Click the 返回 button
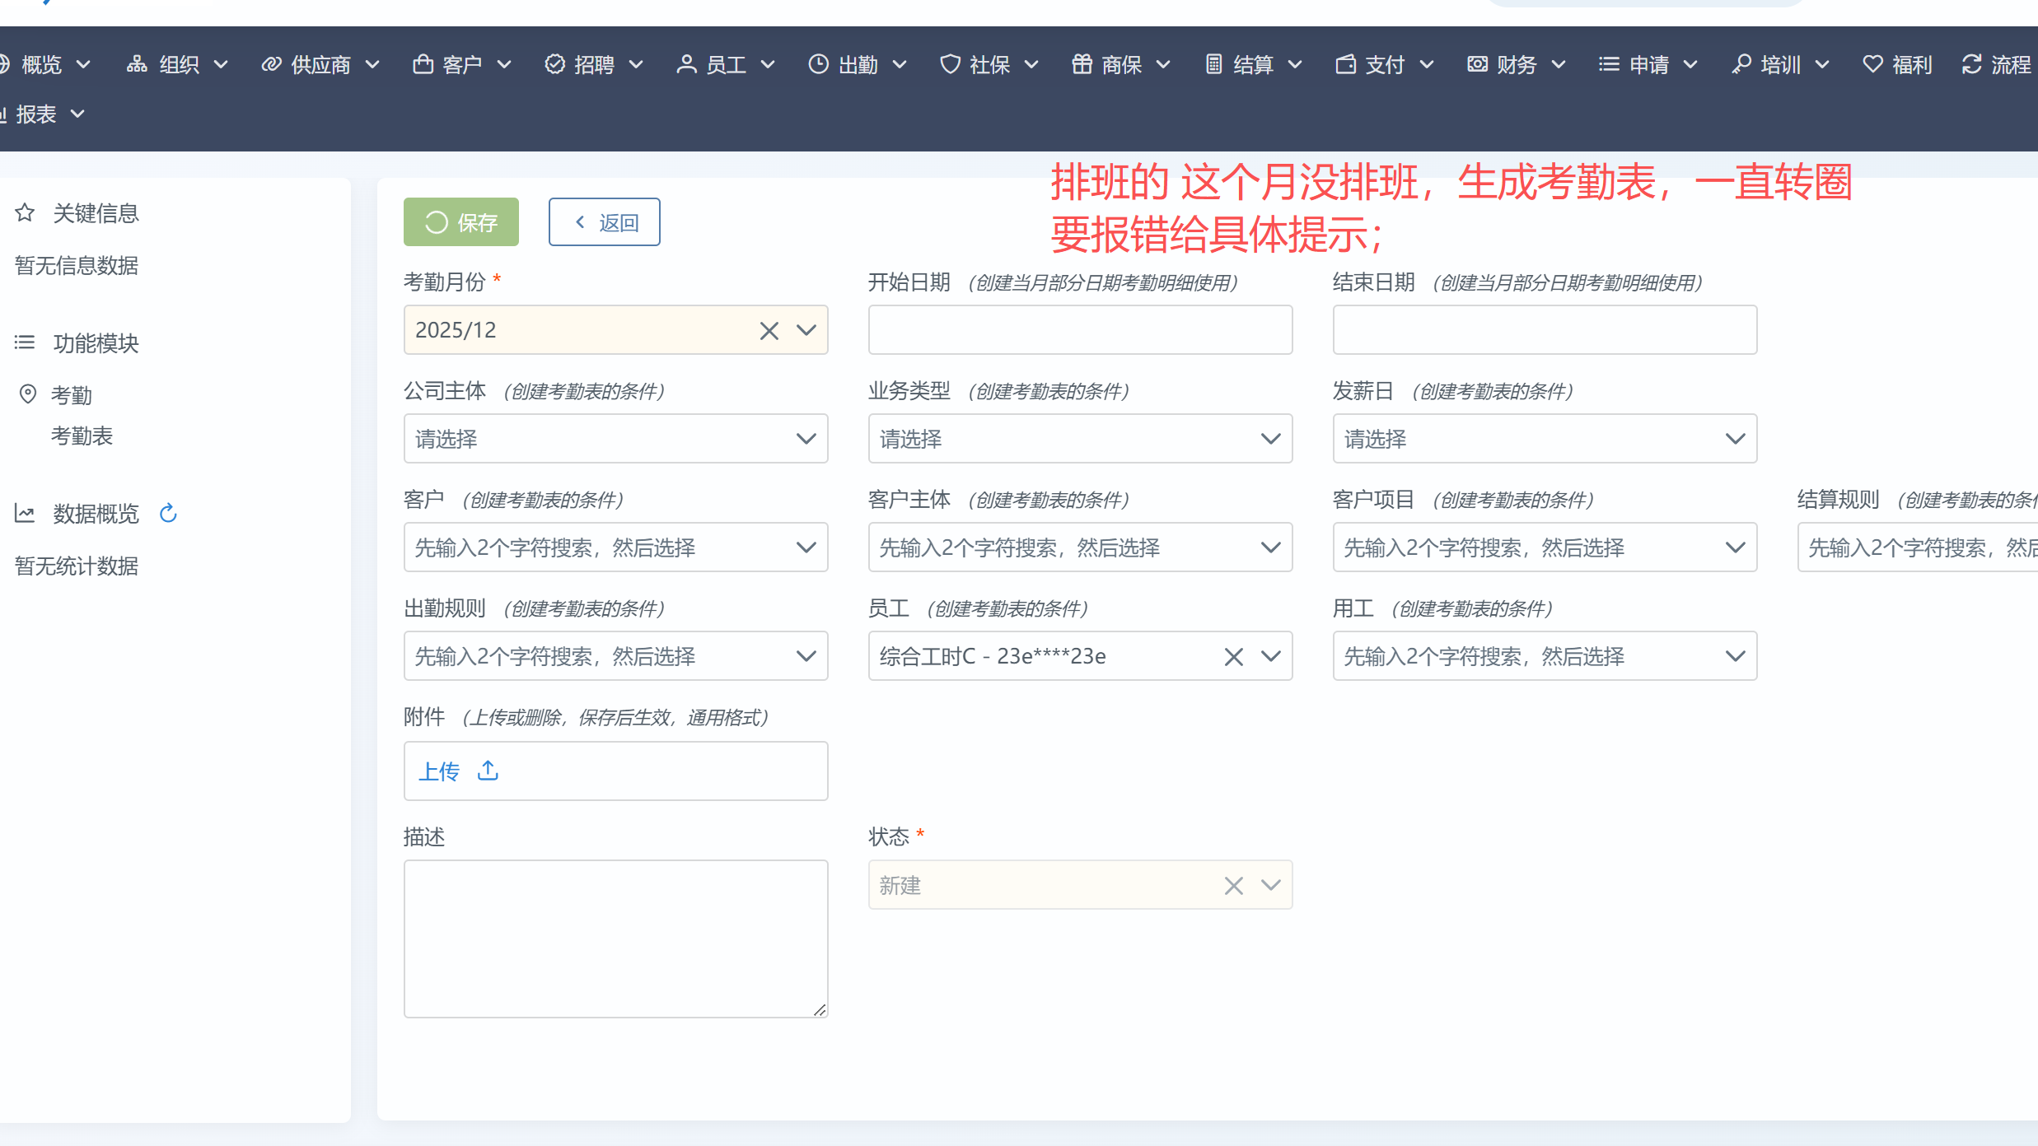 pyautogui.click(x=605, y=222)
